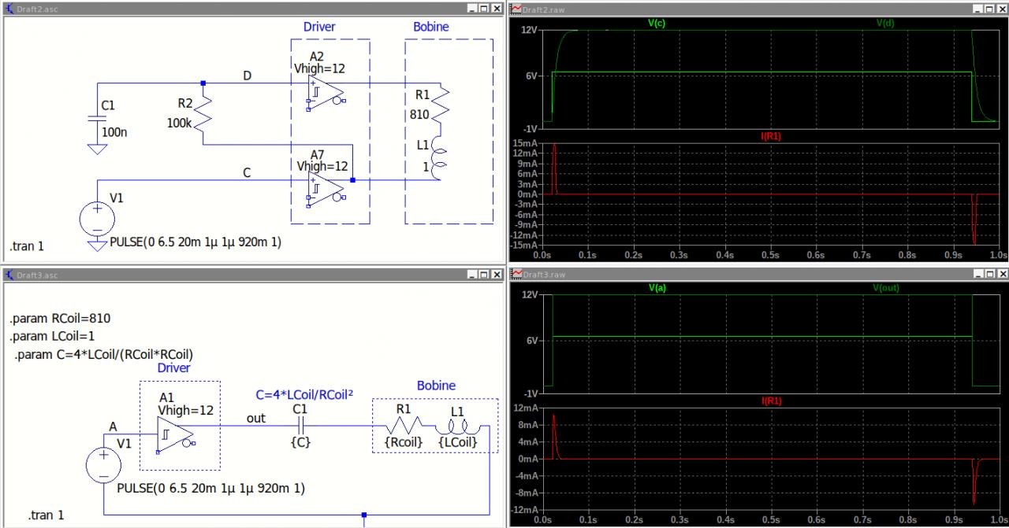This screenshot has width=1009, height=528.
Task: Click V(c) trace label in Draft2.raw
Action: coord(657,24)
